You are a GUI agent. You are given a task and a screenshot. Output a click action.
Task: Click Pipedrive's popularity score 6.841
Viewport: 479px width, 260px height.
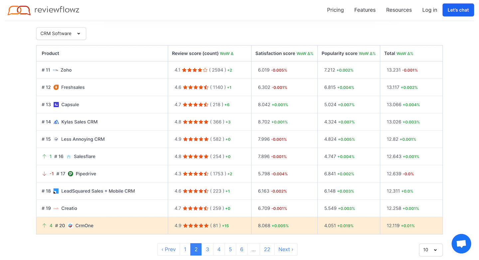click(330, 174)
